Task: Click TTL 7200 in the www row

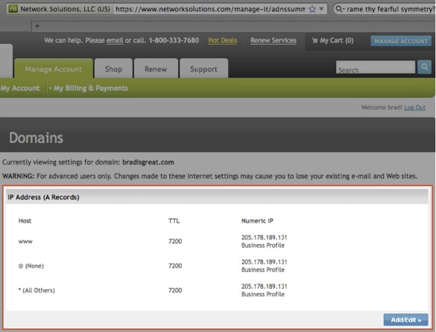Action: [x=175, y=241]
